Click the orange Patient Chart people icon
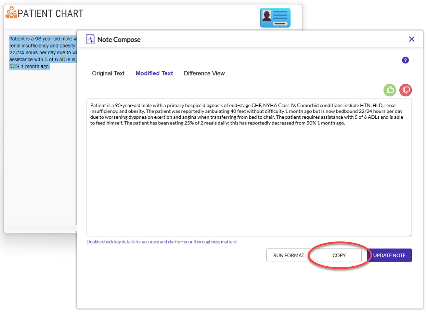Viewport: 426px width, 312px height. point(11,13)
